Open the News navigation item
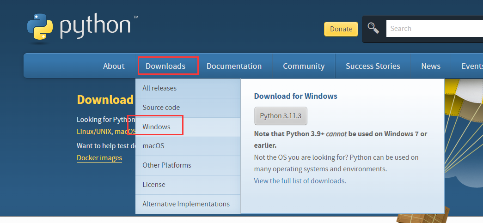483x223 pixels. [x=431, y=66]
